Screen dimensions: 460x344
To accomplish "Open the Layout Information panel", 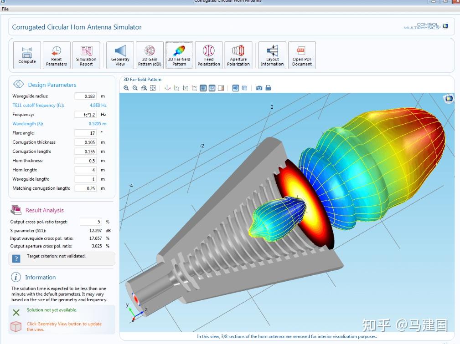I will (272, 55).
